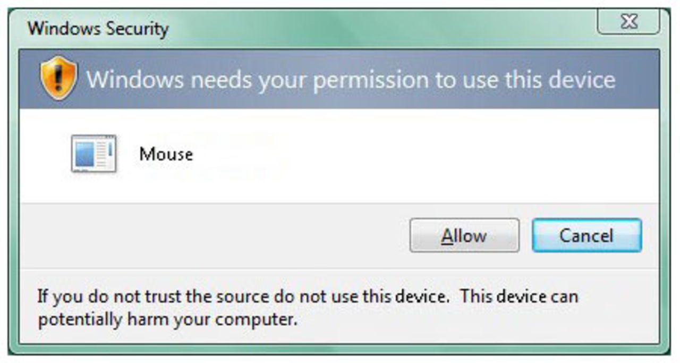Screen dimensions: 680x363
Task: Click 'This device can' in the footer
Action: click(519, 296)
